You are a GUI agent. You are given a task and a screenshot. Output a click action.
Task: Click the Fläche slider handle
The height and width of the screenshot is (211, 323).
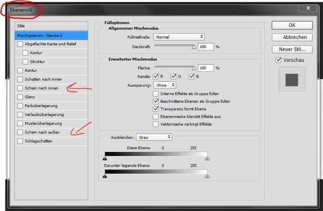[x=194, y=68]
